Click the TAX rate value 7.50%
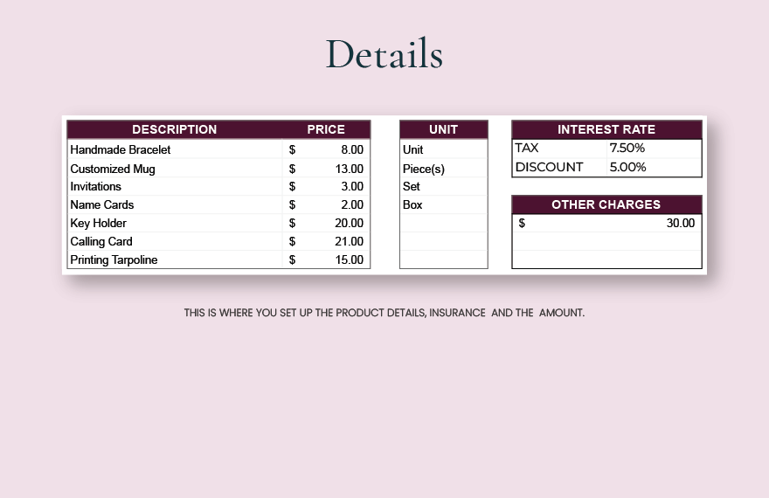 pyautogui.click(x=627, y=148)
